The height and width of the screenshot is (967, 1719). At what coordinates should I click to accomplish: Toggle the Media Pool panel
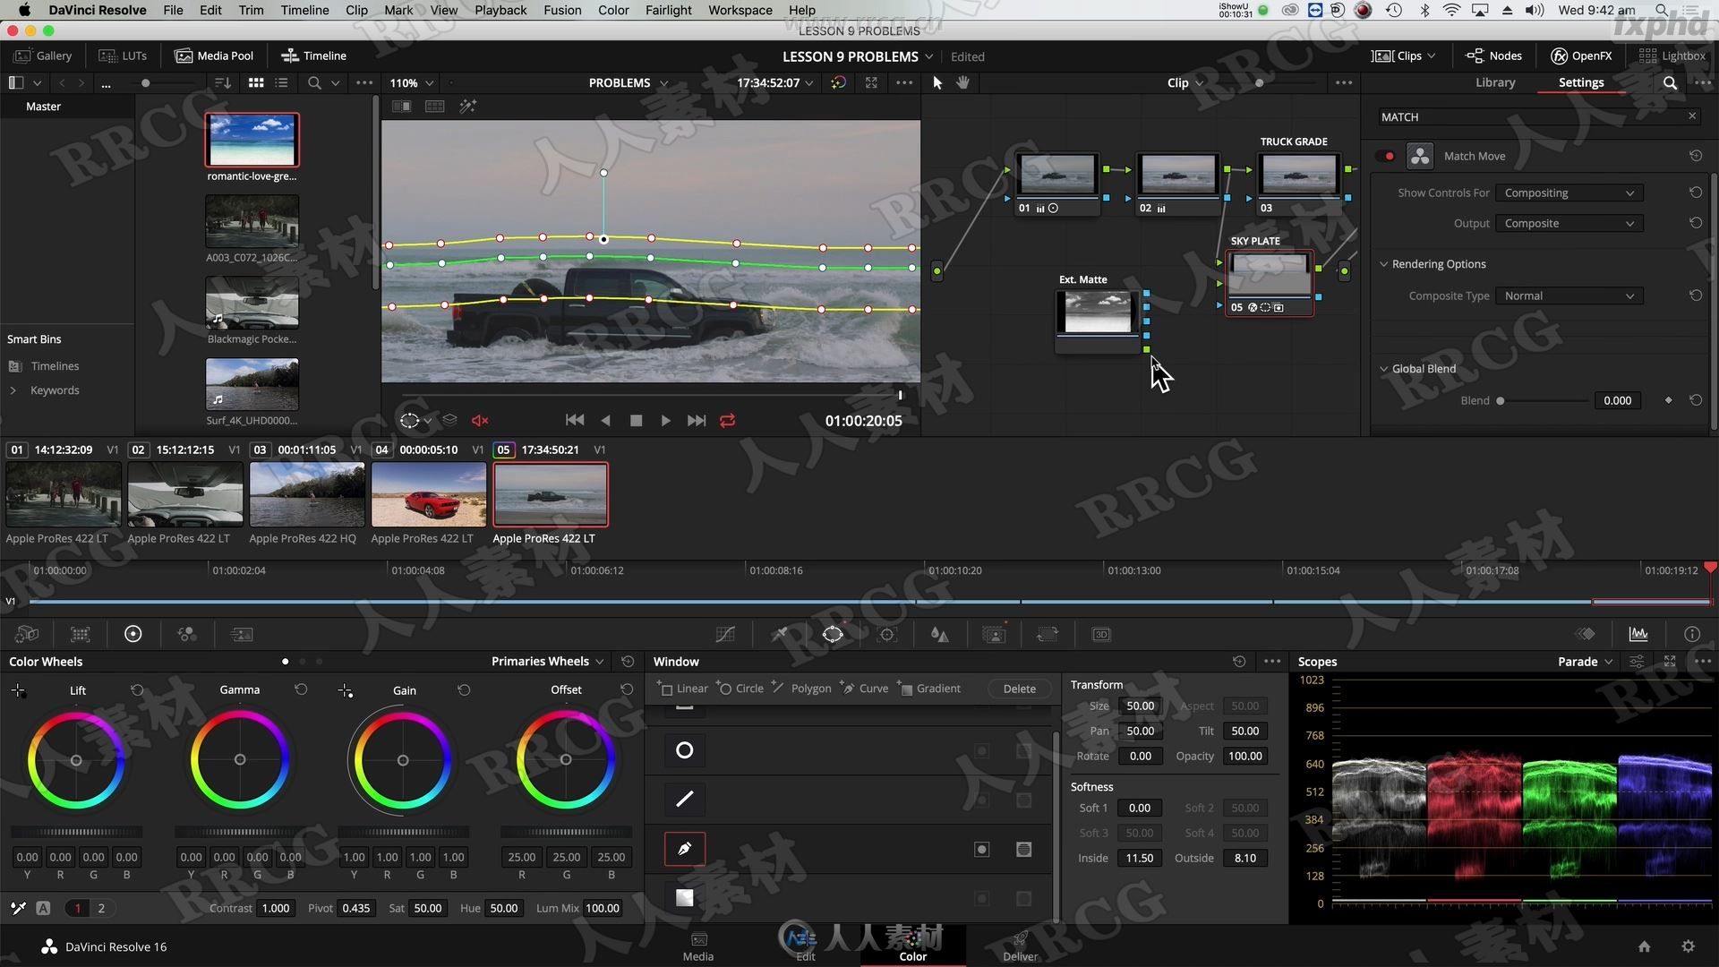(x=214, y=56)
